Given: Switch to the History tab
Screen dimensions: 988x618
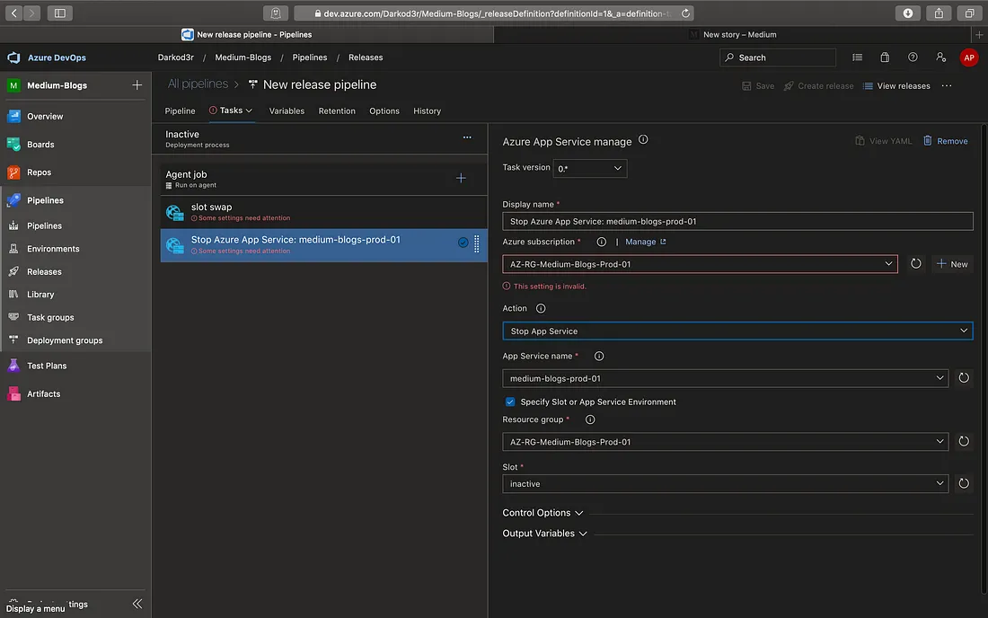Looking at the screenshot, I should pos(428,110).
